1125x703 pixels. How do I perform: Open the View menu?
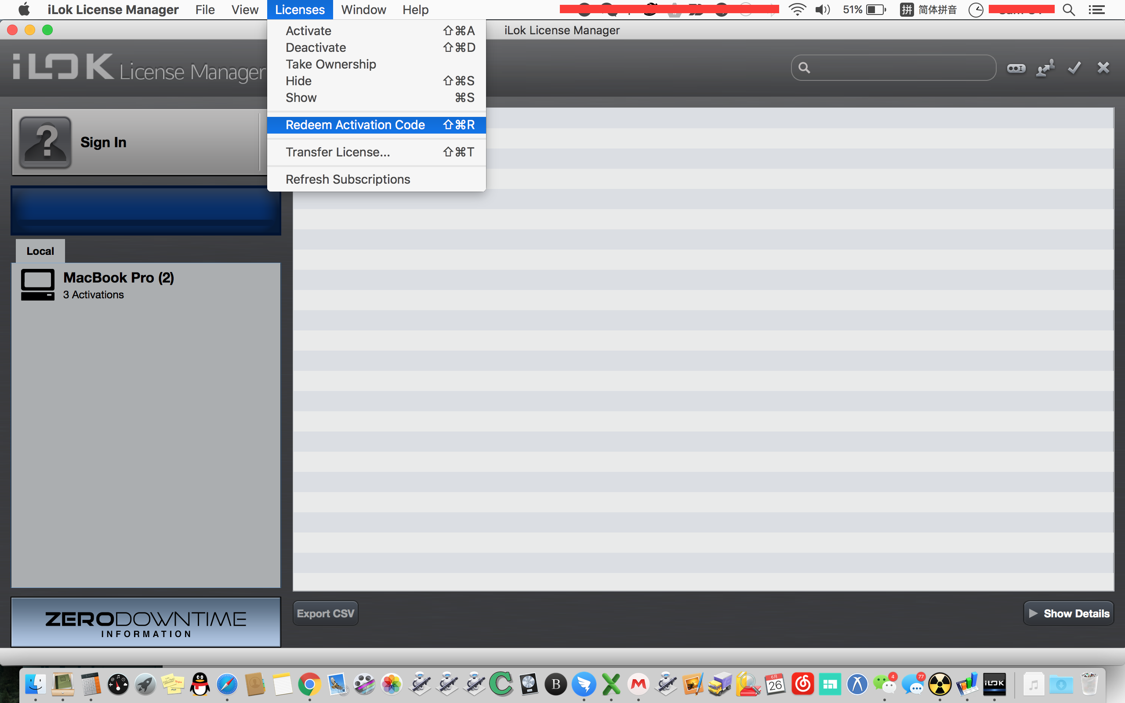244,10
